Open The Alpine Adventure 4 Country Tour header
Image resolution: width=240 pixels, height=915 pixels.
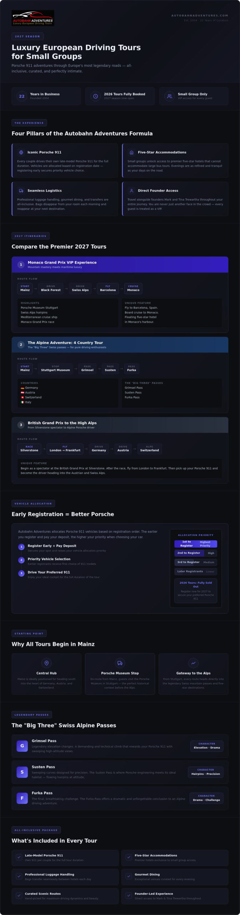120,345
